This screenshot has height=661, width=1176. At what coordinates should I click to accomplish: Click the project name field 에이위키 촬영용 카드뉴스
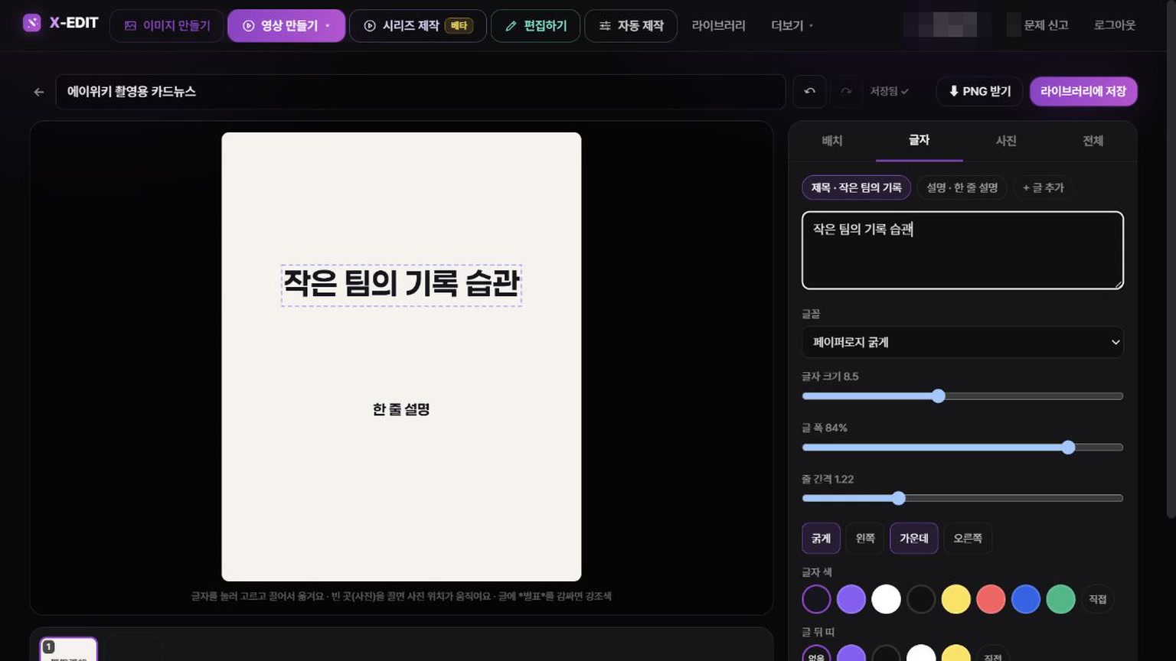(420, 92)
